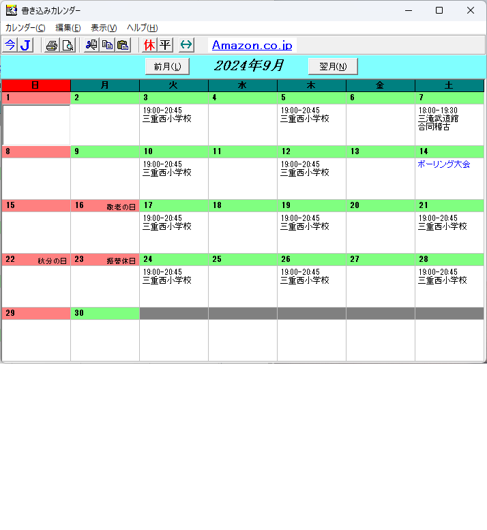Go to next month with 翌月 button
This screenshot has height=530, width=487.
pyautogui.click(x=333, y=66)
